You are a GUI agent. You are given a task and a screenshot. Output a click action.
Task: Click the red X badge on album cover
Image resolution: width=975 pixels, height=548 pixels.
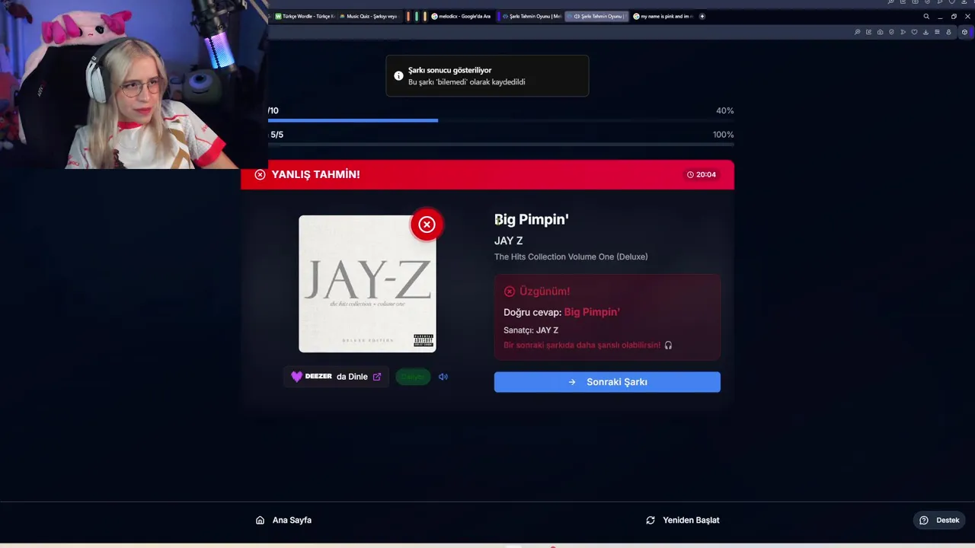point(427,225)
